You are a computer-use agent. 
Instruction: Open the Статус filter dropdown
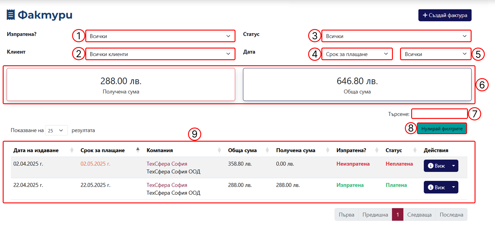[396, 36]
